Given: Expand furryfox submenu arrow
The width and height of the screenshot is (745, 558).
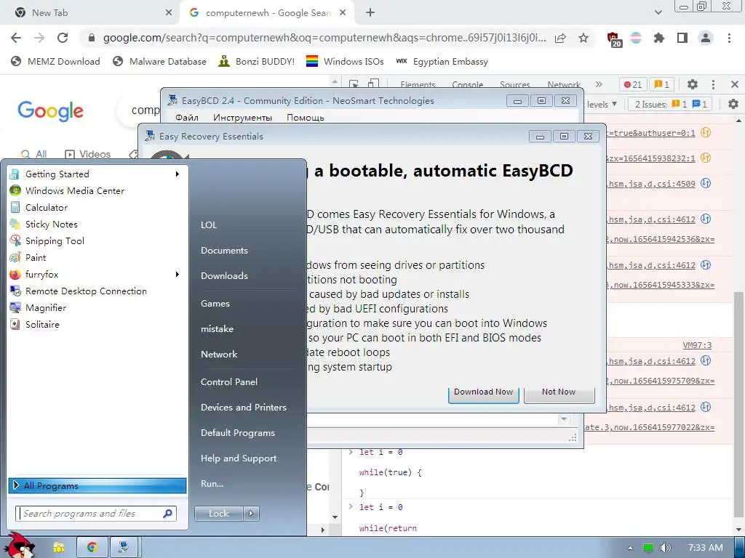Looking at the screenshot, I should [178, 274].
